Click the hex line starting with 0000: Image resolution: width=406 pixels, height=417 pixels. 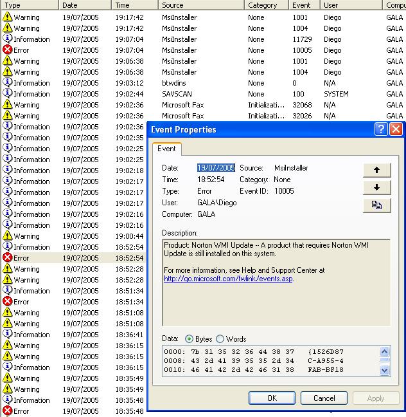pyautogui.click(x=254, y=352)
